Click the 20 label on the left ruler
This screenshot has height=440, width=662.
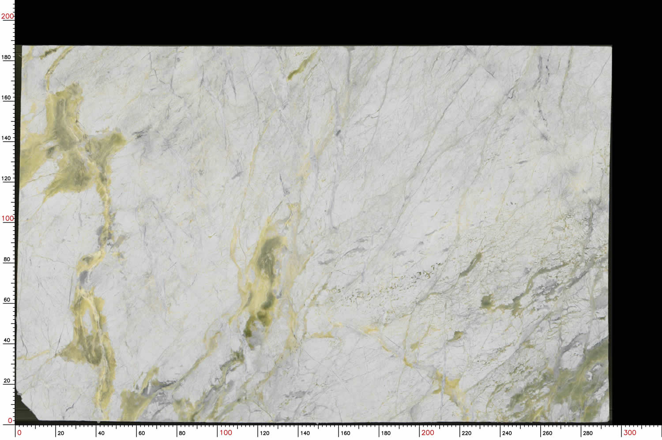tap(7, 380)
